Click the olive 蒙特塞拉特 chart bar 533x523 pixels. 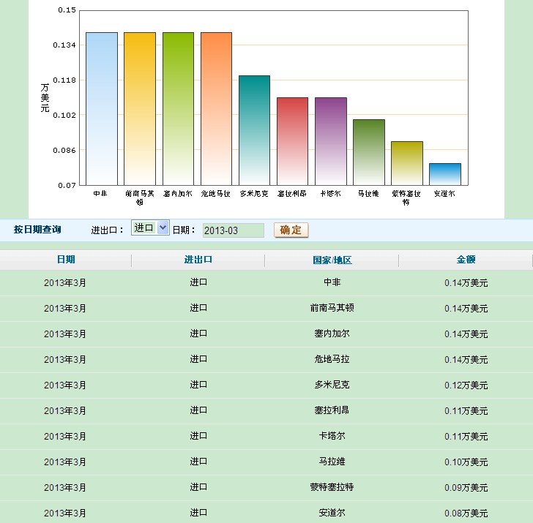coord(406,163)
